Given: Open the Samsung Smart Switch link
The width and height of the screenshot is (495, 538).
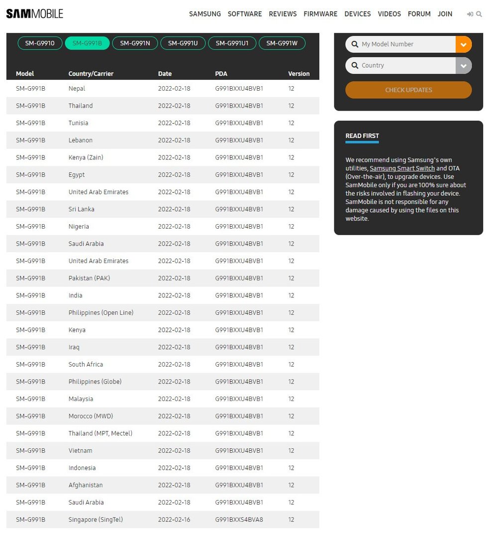Looking at the screenshot, I should click(402, 168).
